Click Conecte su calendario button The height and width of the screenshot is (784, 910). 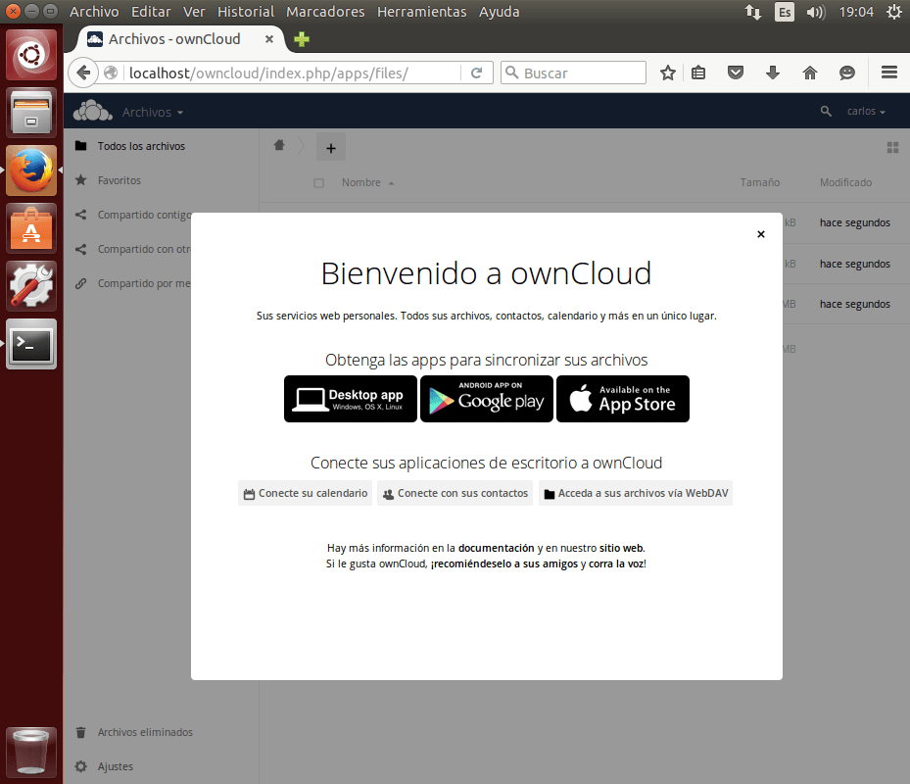point(306,493)
